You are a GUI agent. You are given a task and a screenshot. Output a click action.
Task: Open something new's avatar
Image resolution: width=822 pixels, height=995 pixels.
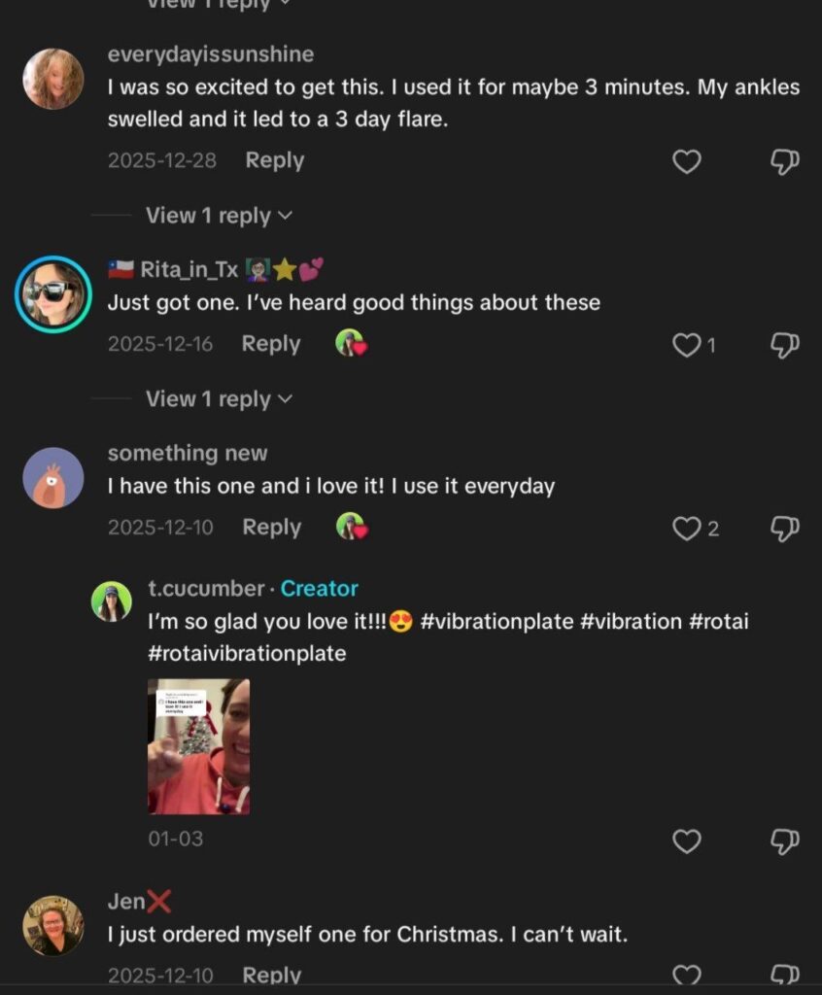(x=53, y=477)
